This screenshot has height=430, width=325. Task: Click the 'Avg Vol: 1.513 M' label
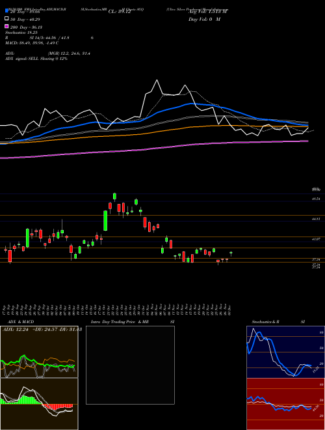tap(208, 12)
